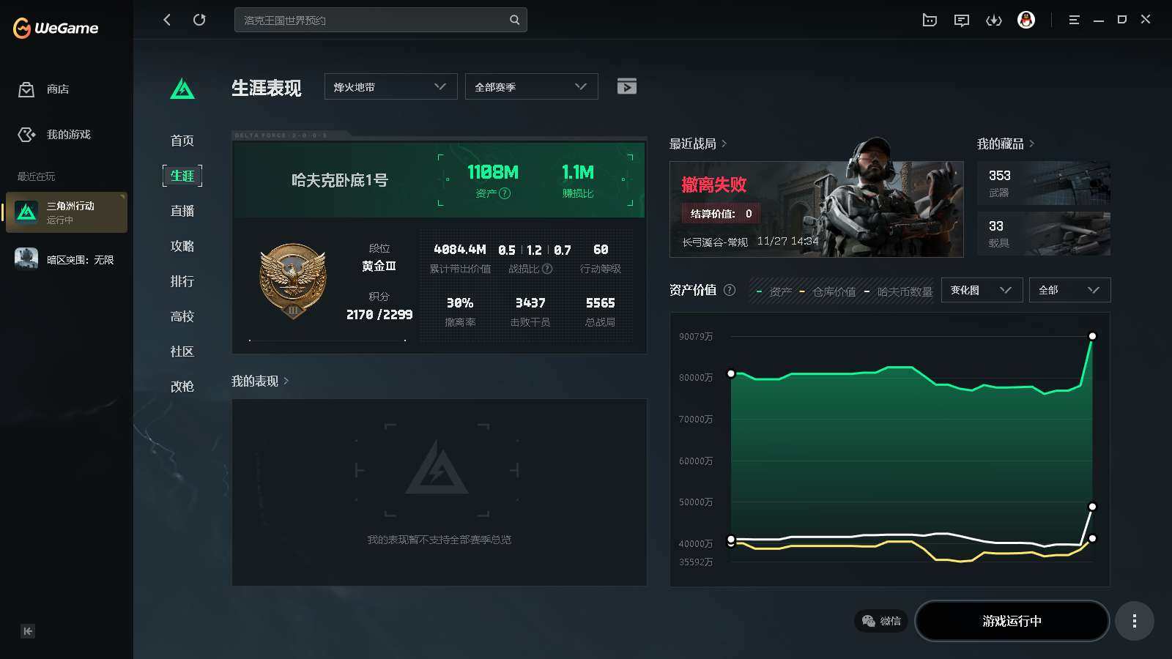Open the 撤离失败 recent match card
Viewport: 1172px width, 659px height.
point(816,209)
